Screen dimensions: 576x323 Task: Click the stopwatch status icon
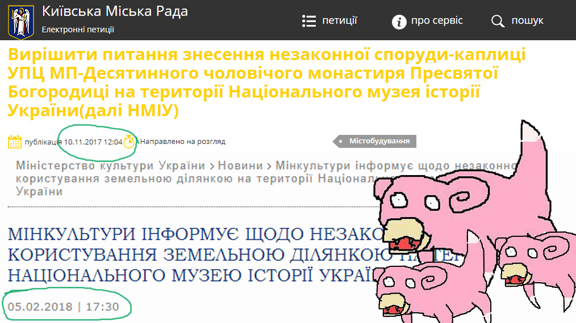click(x=129, y=142)
